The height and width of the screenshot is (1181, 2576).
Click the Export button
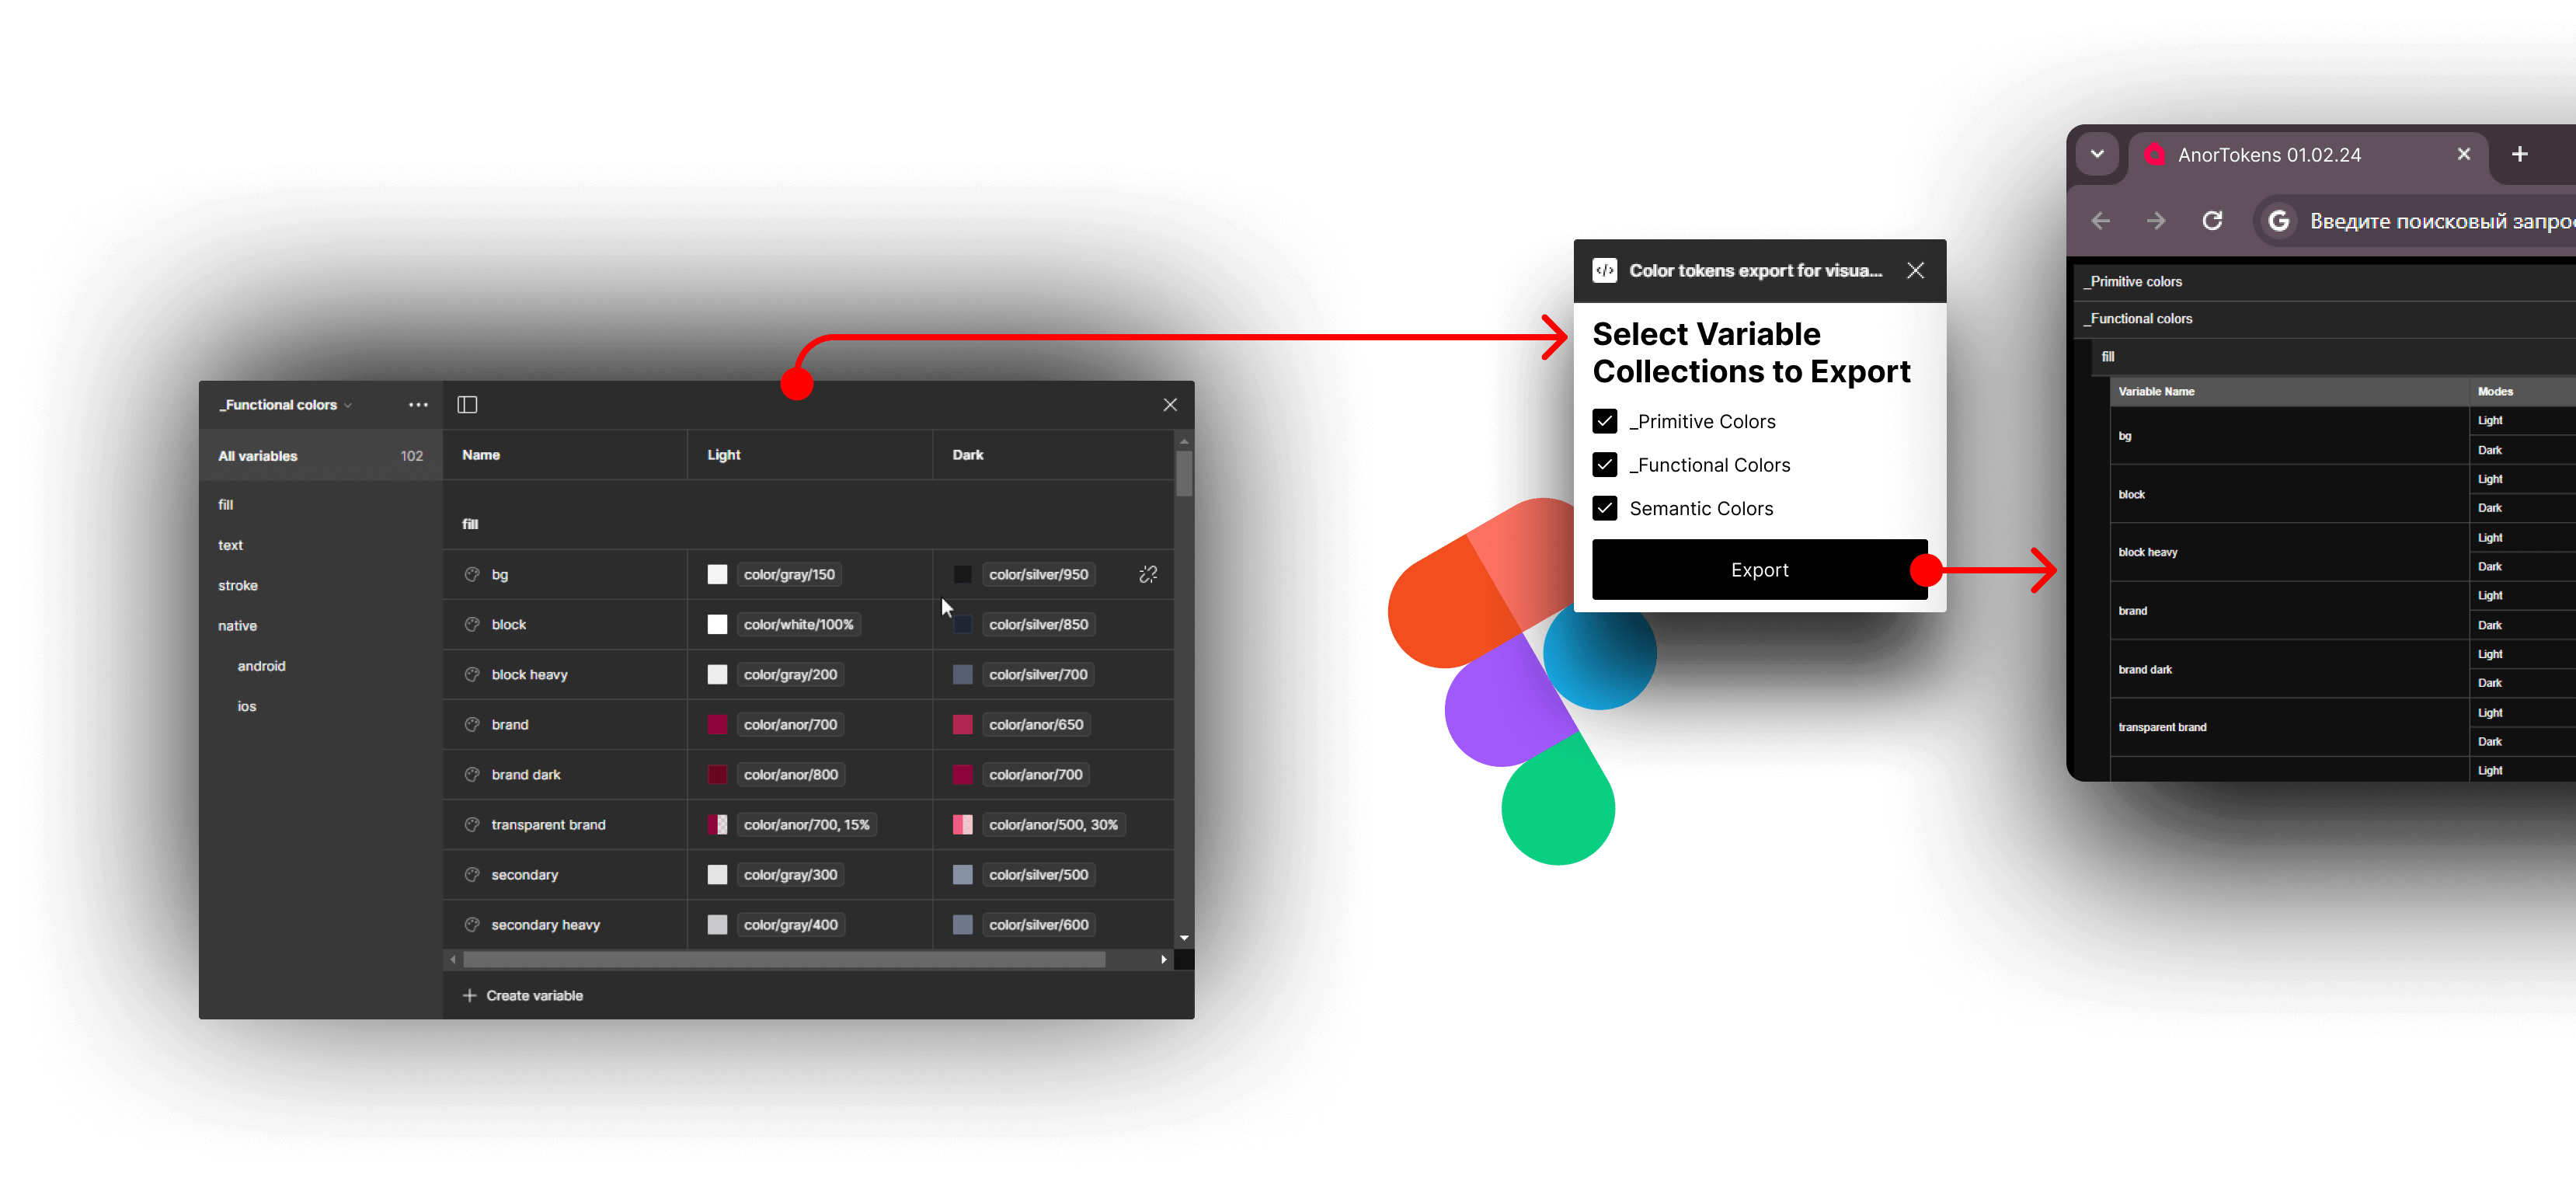1760,570
